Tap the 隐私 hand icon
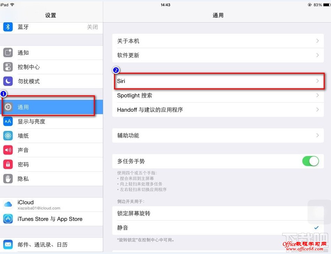This screenshot has height=254, width=331. click(x=8, y=178)
